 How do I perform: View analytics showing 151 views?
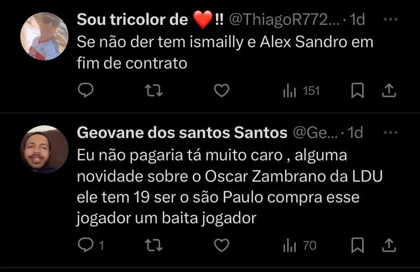(x=301, y=90)
